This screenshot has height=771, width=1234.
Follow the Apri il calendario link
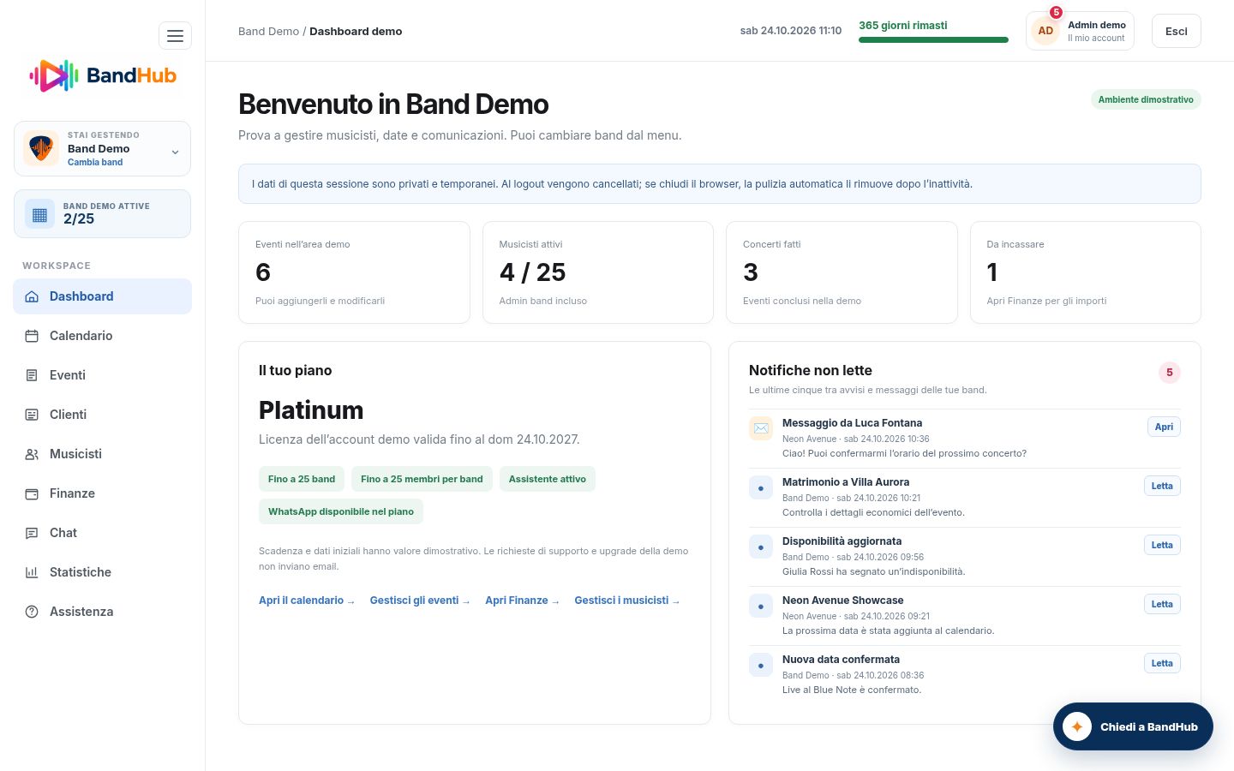click(x=307, y=601)
